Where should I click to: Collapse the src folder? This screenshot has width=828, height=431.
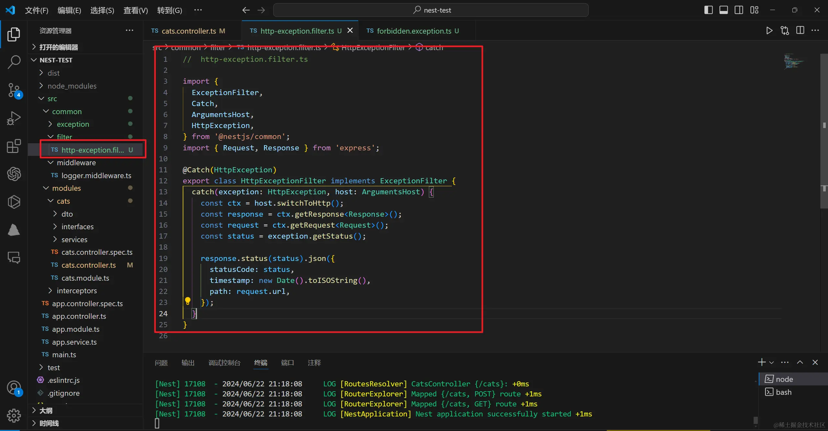click(85, 99)
